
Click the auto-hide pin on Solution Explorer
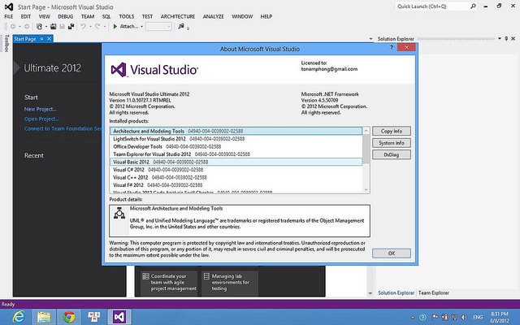tap(506, 39)
